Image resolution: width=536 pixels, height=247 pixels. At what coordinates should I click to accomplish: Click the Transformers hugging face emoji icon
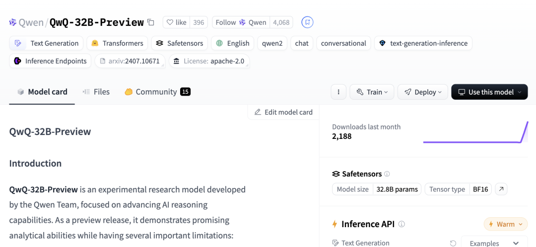pyautogui.click(x=95, y=43)
